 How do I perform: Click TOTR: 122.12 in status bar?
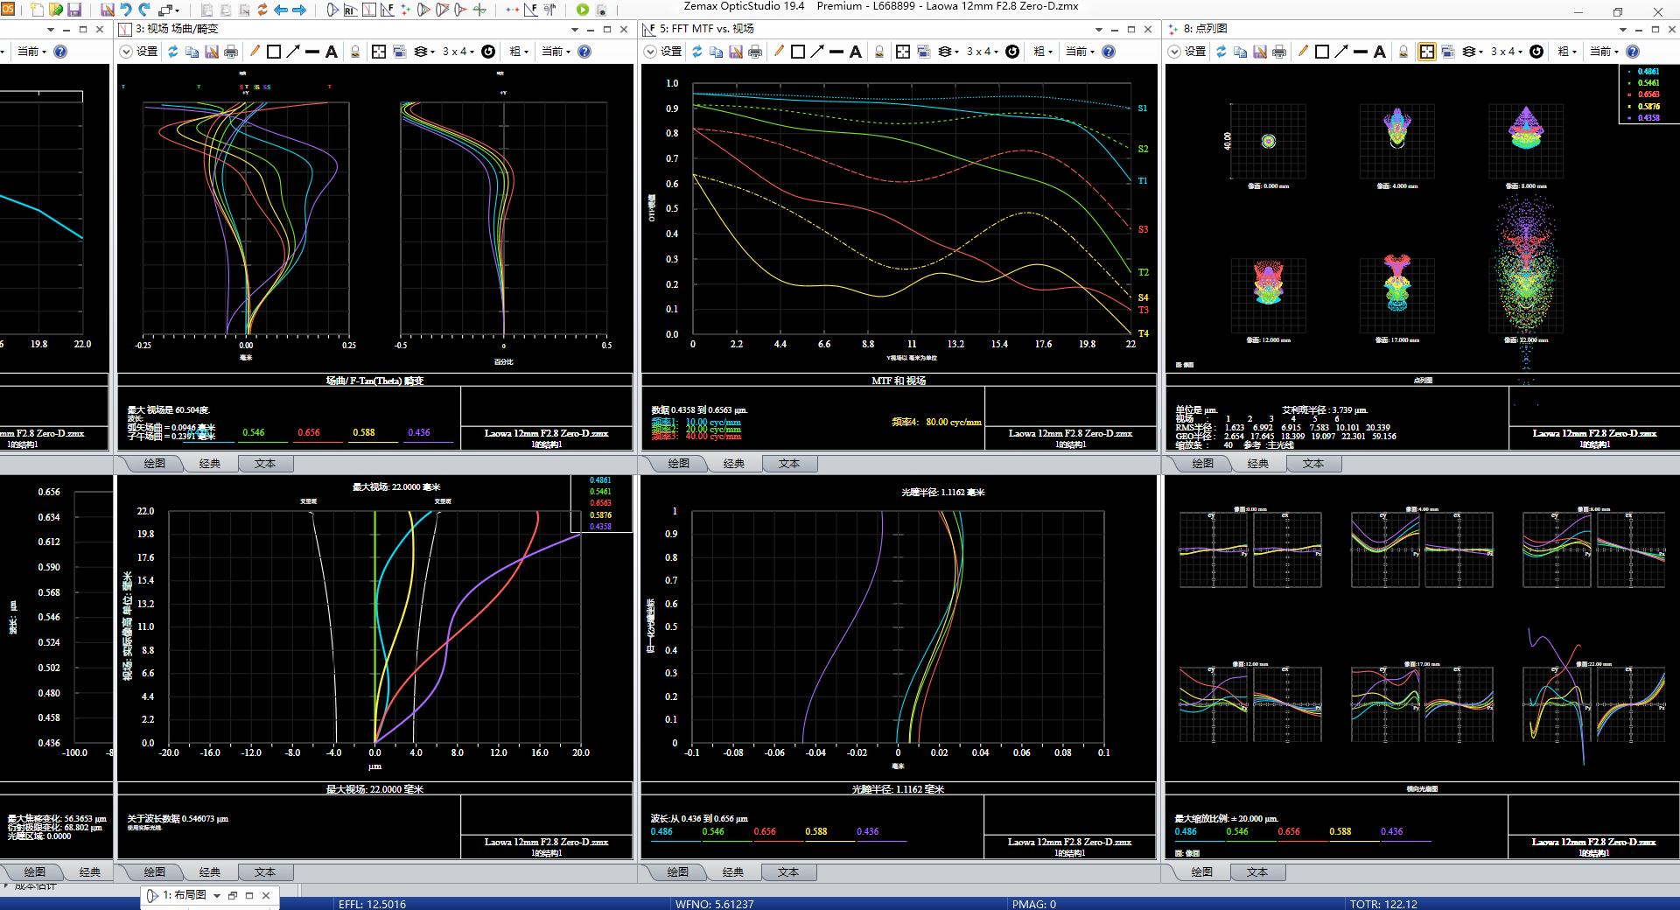click(1383, 904)
